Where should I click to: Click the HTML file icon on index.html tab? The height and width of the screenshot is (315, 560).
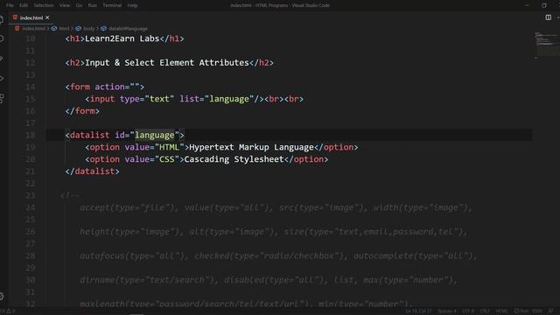[x=15, y=17]
